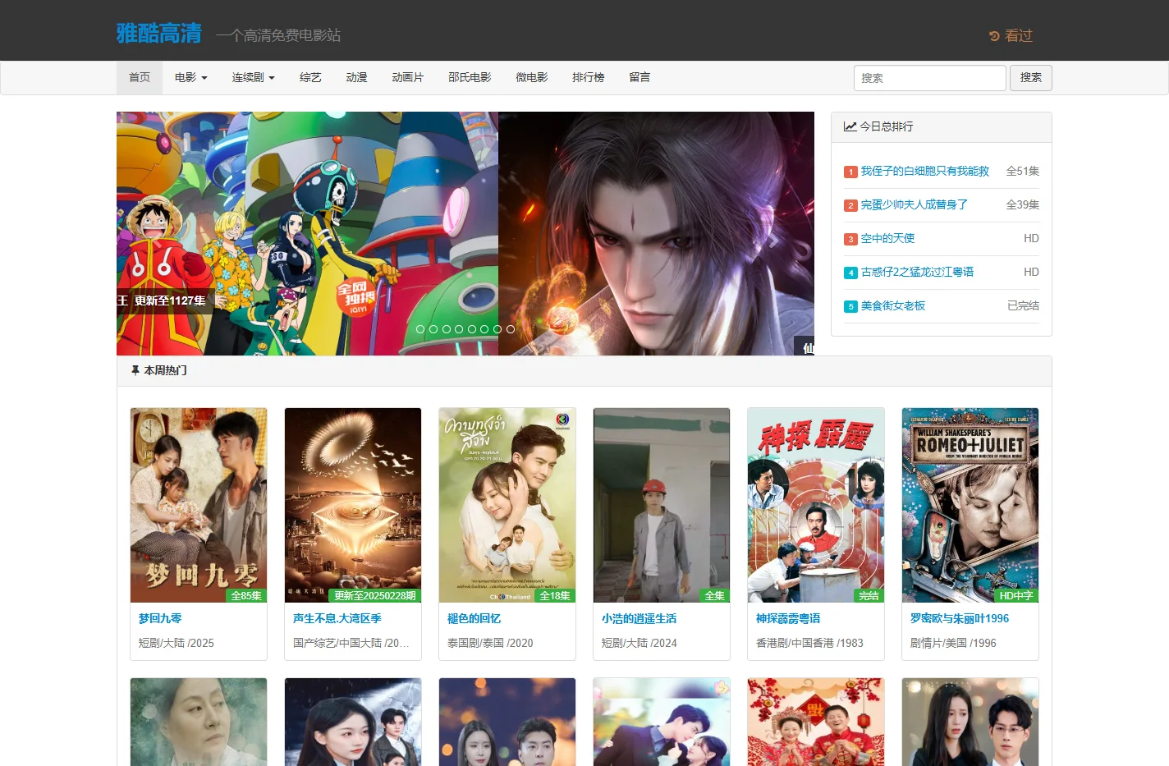Open the 微电影 category
Image resolution: width=1169 pixels, height=766 pixels.
[x=531, y=77]
